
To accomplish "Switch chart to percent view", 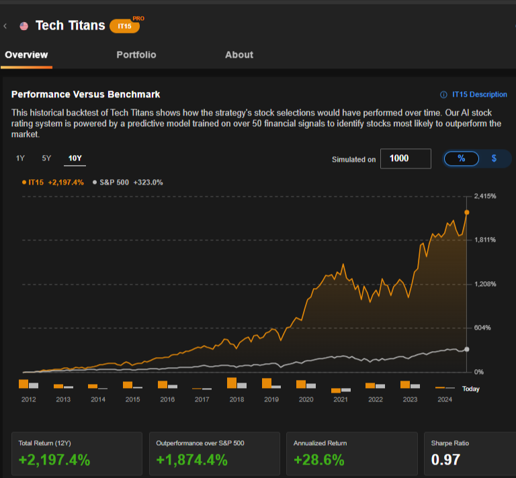I will click(x=461, y=158).
